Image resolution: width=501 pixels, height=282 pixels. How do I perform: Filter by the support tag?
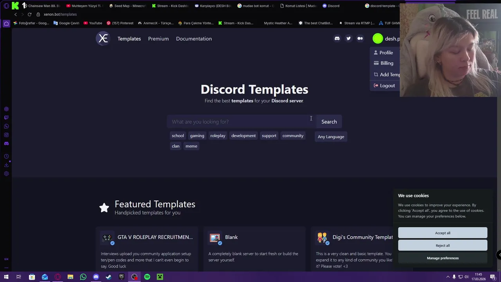point(269,136)
